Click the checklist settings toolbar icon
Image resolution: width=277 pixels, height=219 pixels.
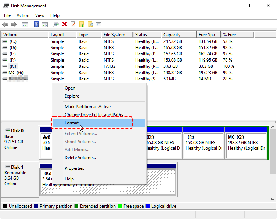[98, 24]
